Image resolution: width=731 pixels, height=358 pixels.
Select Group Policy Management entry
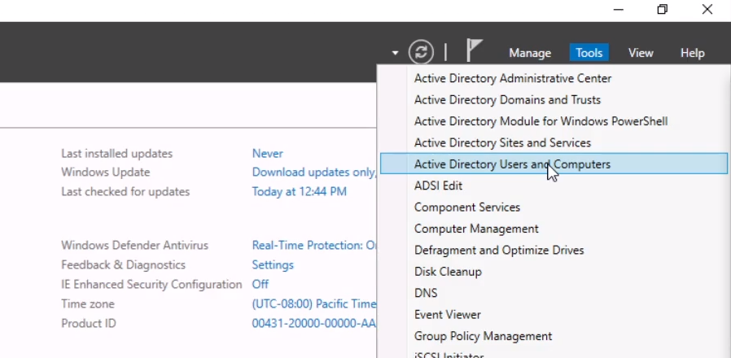pos(483,336)
